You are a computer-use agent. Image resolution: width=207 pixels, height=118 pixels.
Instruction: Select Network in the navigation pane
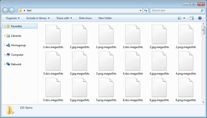(16, 64)
